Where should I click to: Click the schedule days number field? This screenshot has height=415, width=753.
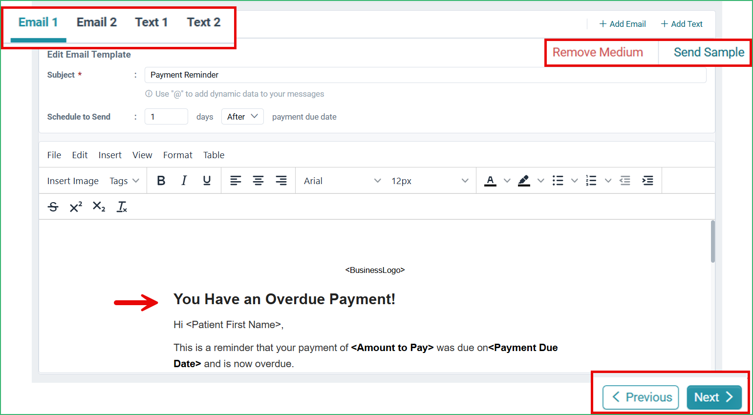pyautogui.click(x=166, y=117)
